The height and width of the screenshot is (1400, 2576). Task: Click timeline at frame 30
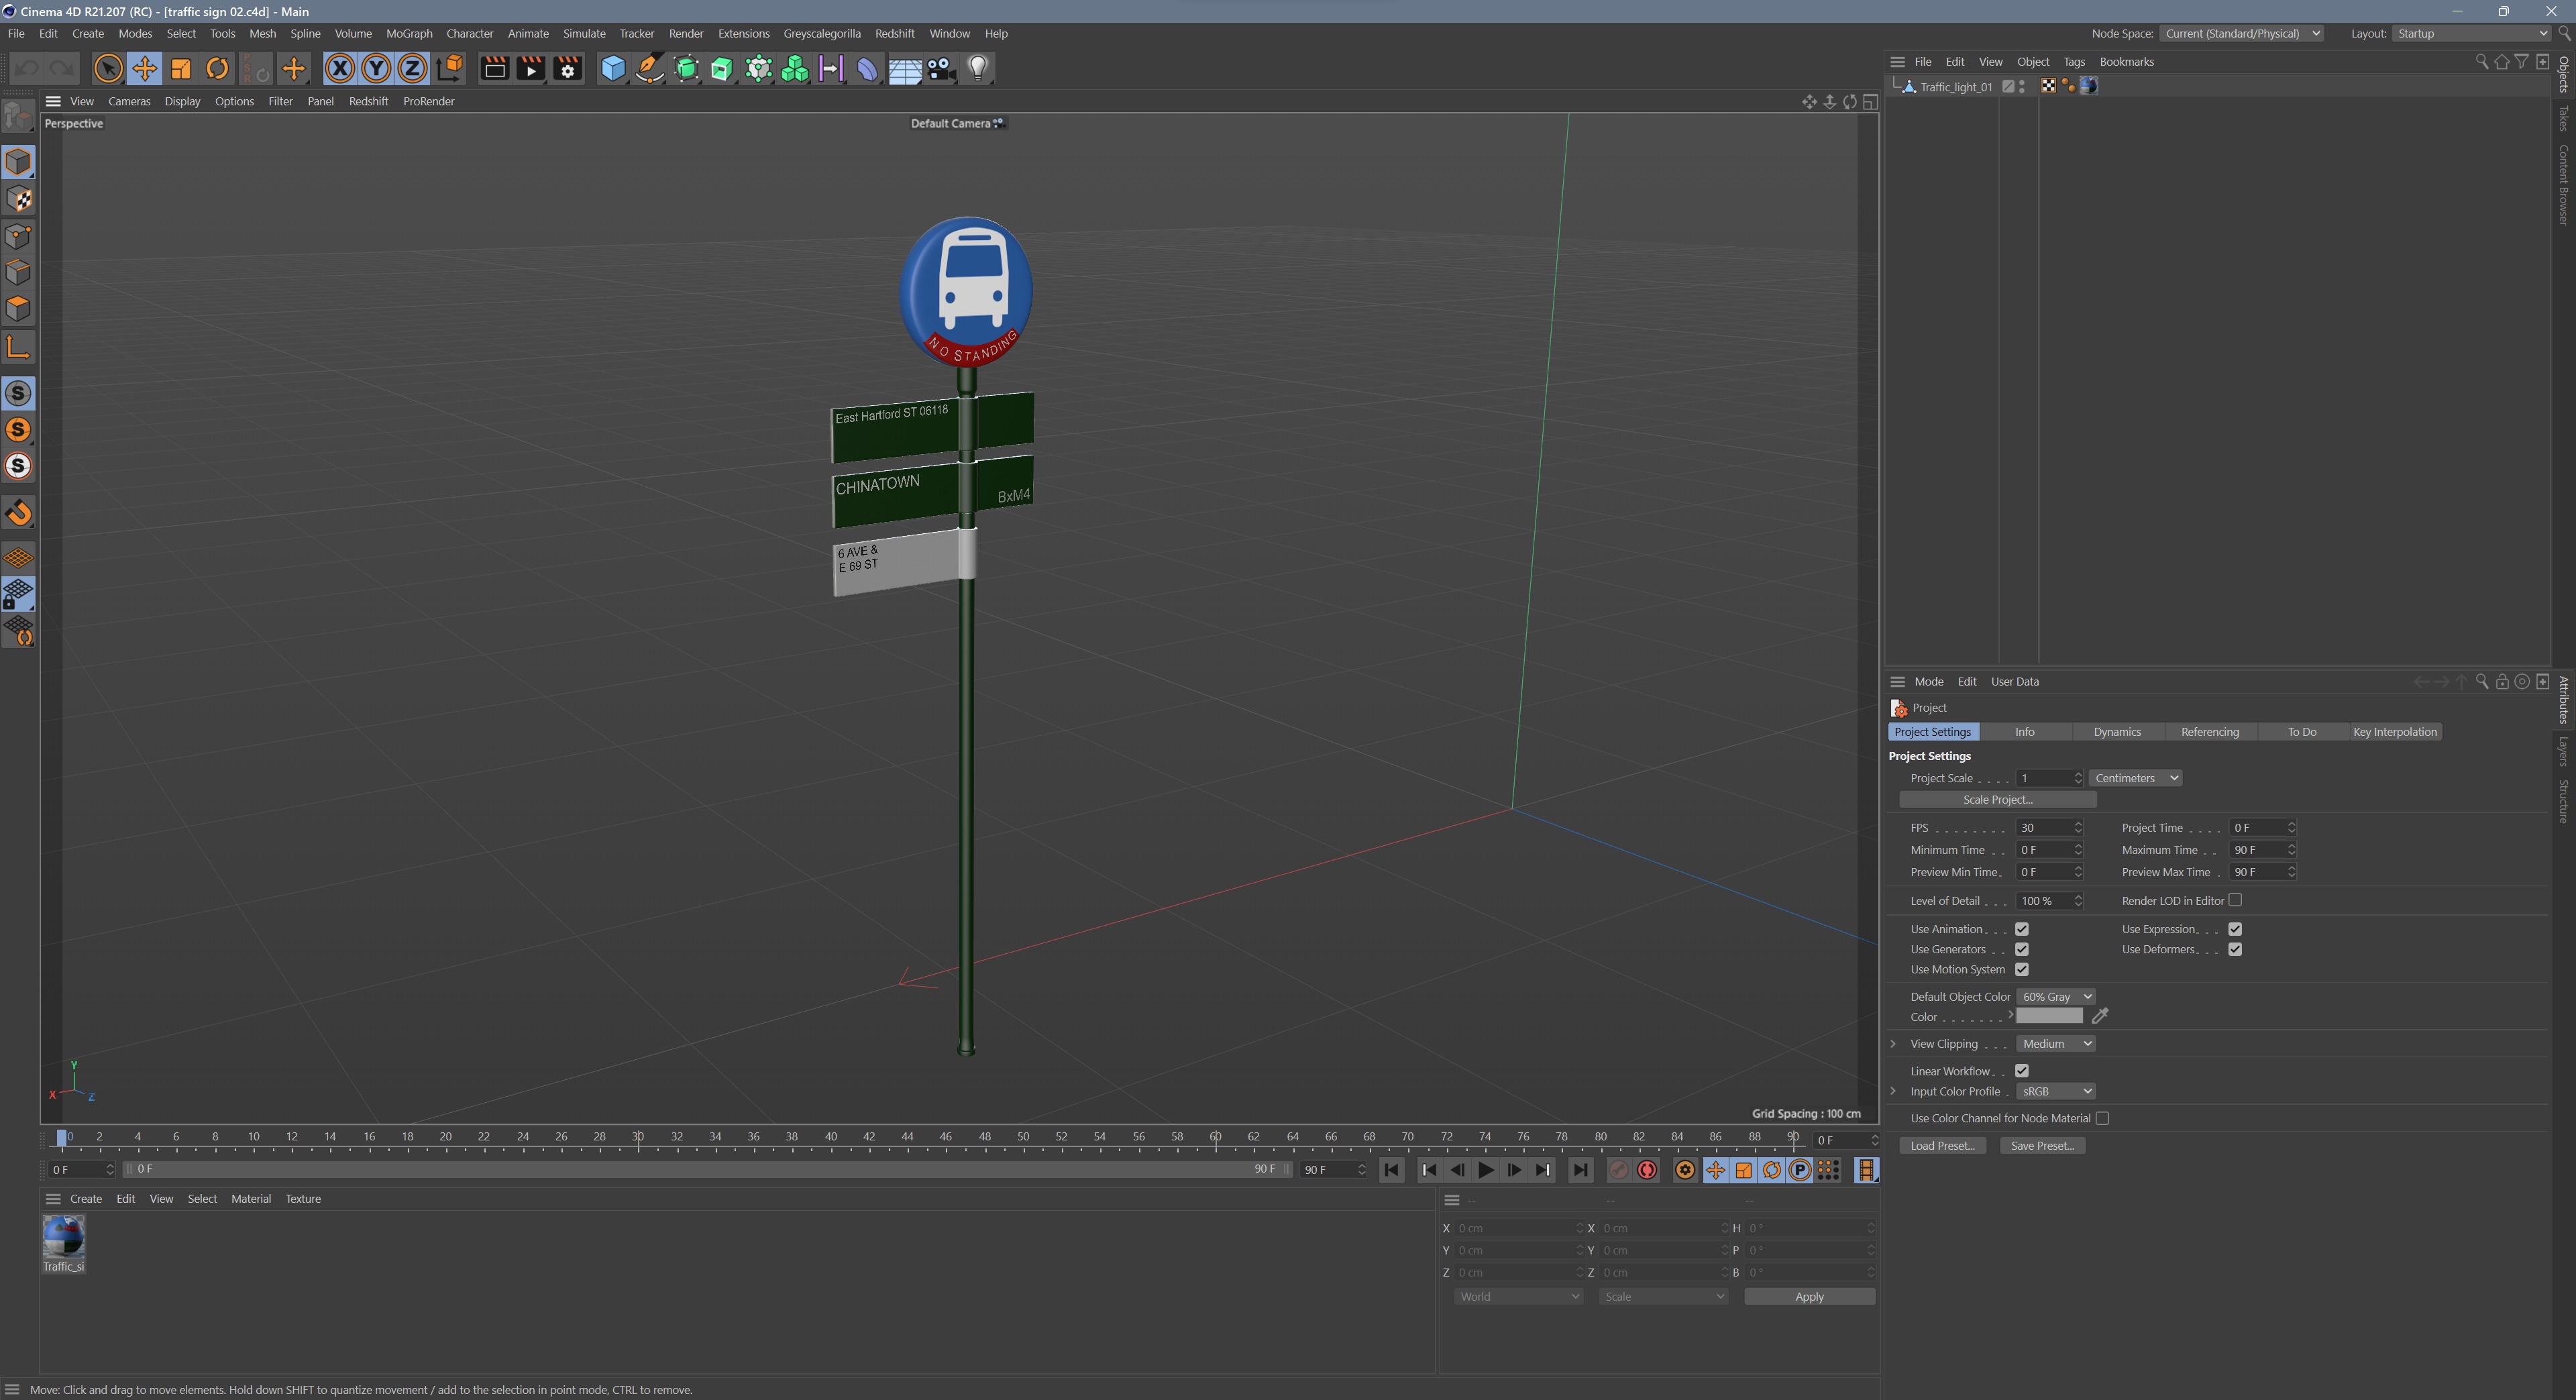tap(638, 1137)
